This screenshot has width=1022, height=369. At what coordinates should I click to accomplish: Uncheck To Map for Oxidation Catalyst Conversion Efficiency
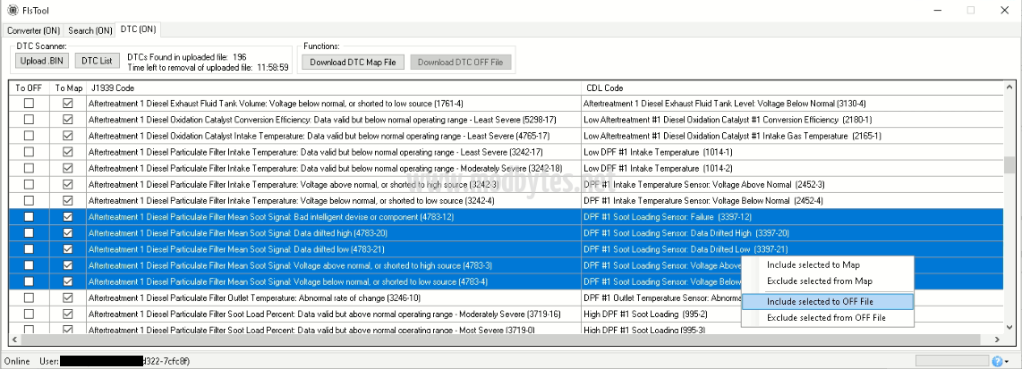tap(68, 120)
